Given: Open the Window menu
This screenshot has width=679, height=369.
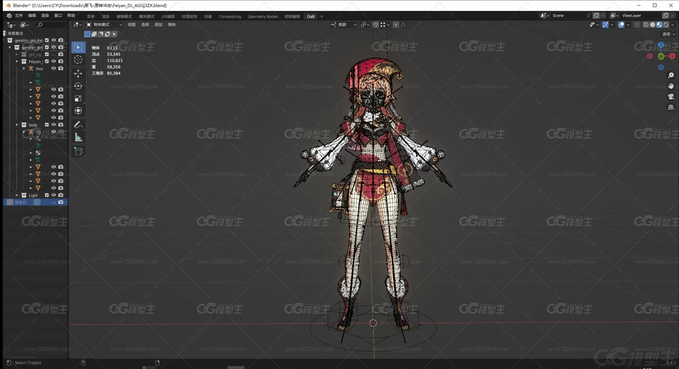Looking at the screenshot, I should (x=58, y=15).
